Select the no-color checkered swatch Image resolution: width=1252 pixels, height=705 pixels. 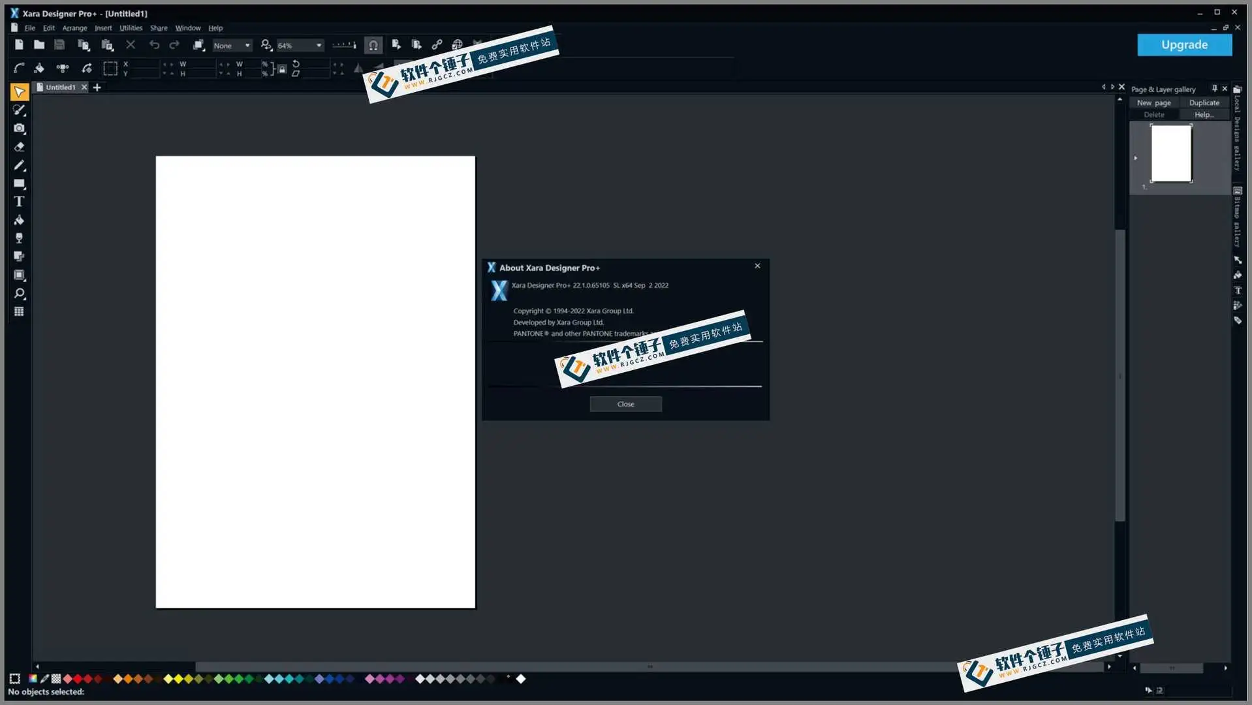tap(56, 679)
